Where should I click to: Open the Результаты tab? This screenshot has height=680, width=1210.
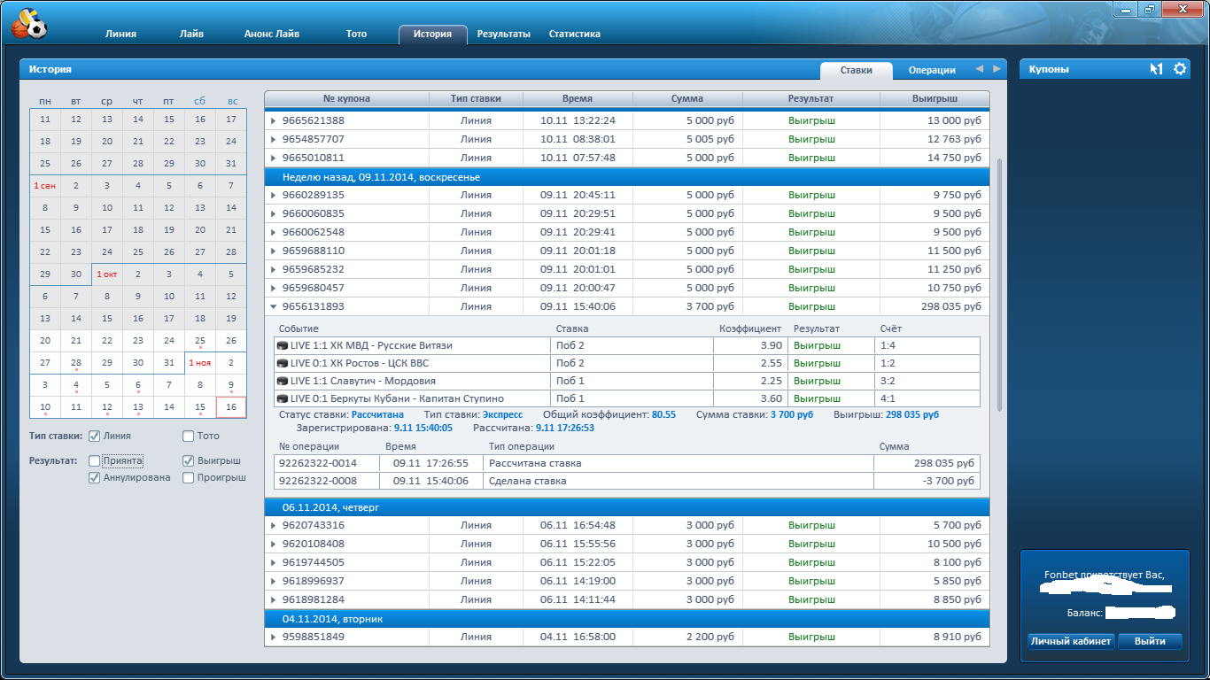click(x=503, y=34)
